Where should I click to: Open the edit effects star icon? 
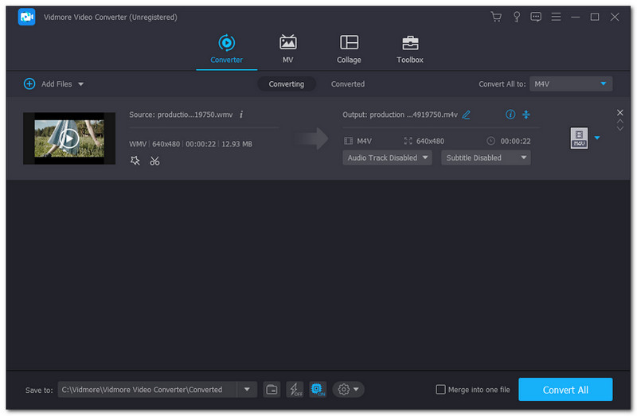click(135, 161)
